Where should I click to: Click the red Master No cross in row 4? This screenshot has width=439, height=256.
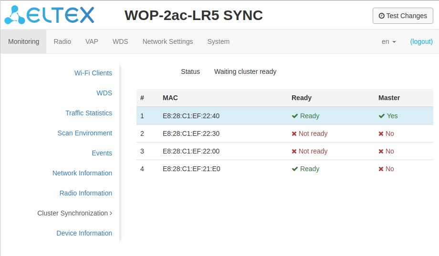381,169
